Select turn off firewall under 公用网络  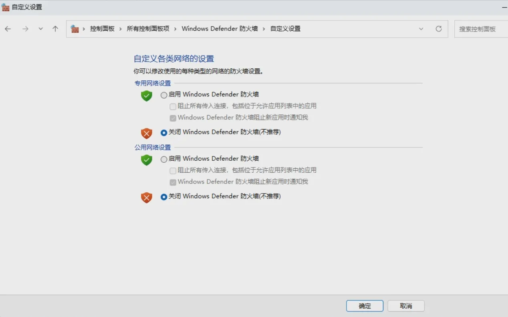pyautogui.click(x=164, y=197)
